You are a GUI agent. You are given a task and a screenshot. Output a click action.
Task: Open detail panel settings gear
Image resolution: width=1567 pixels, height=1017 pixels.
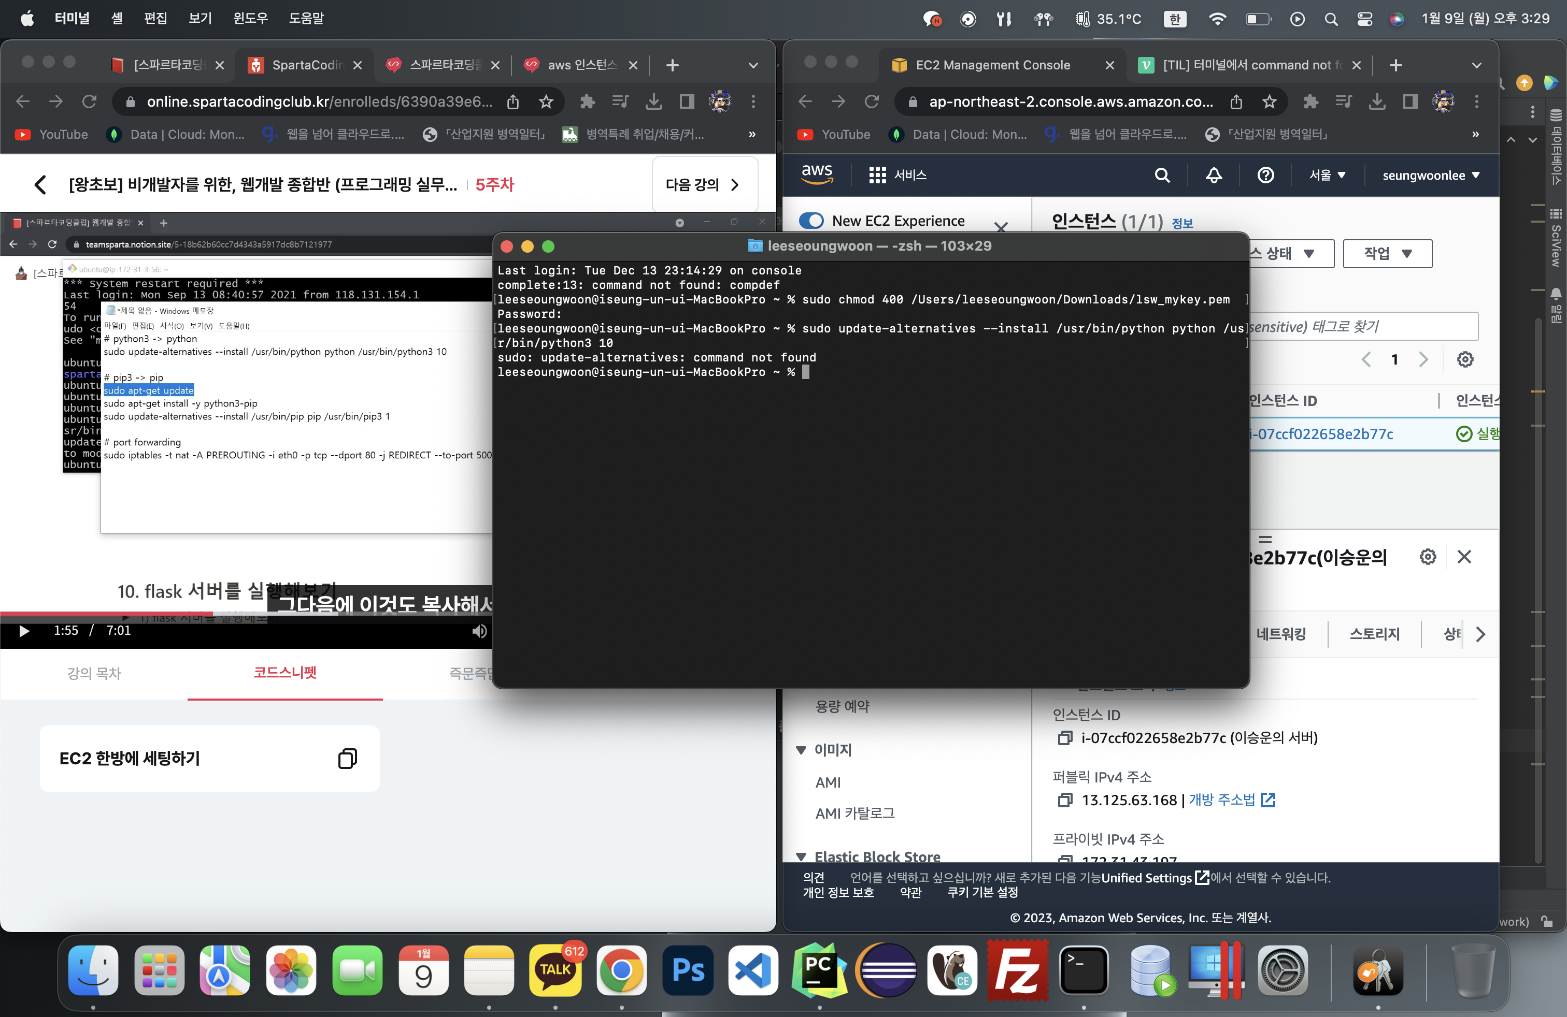click(x=1428, y=557)
